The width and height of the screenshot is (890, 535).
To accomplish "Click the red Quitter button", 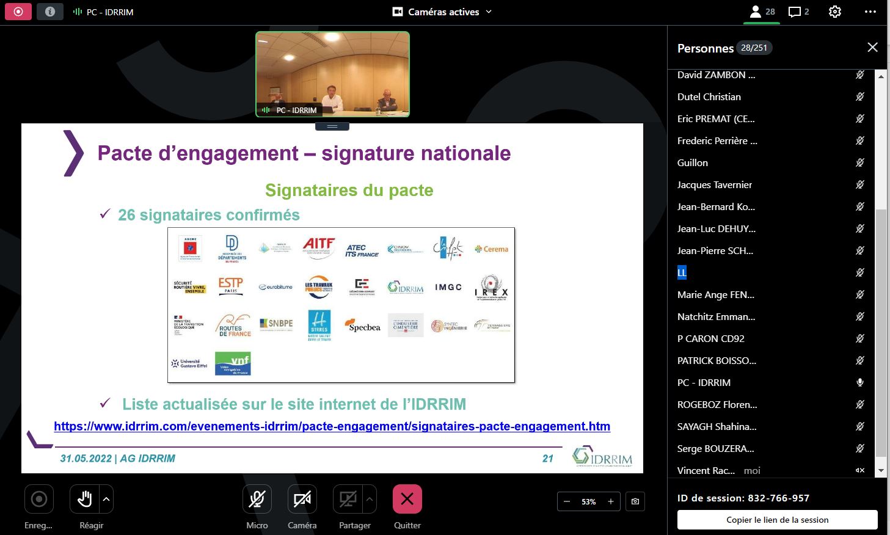I will point(407,500).
